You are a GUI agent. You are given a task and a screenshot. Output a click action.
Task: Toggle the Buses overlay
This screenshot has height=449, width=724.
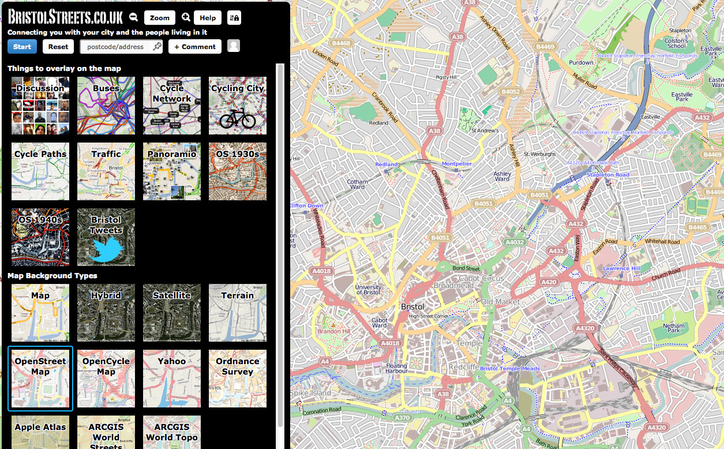pyautogui.click(x=106, y=106)
